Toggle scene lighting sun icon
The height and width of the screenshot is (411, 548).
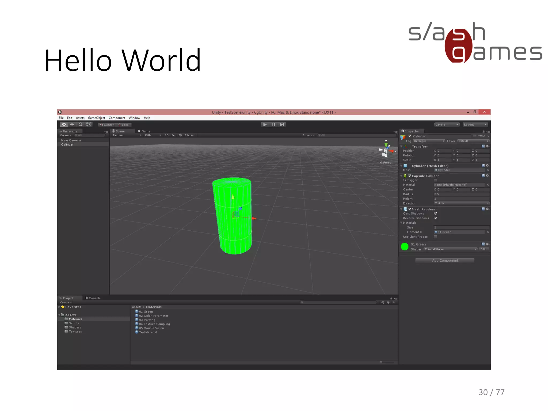tap(173, 135)
